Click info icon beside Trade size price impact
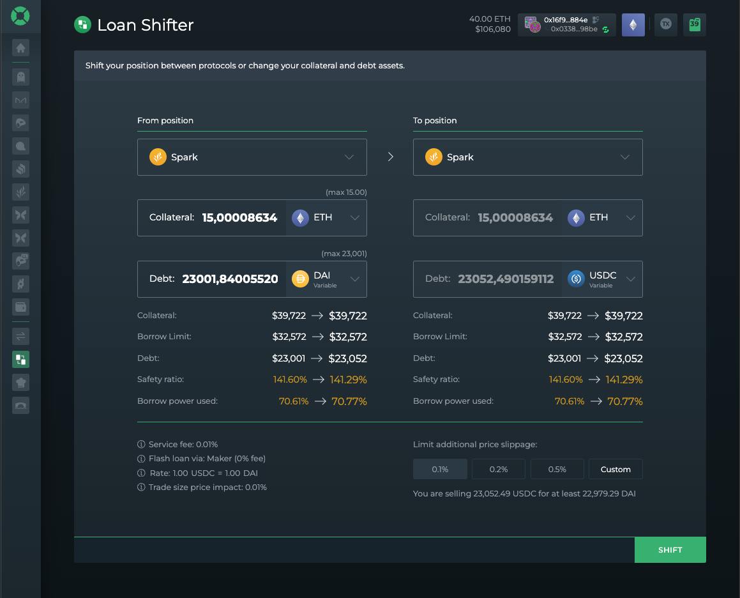Viewport: 740px width, 598px height. [141, 487]
